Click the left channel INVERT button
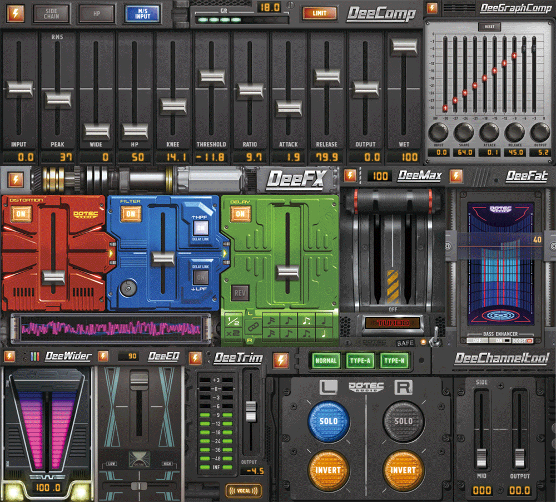Screen dimensions: 556x502 [328, 470]
